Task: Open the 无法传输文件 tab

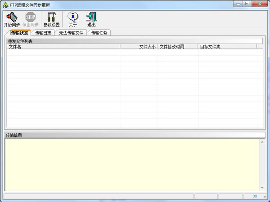Action: tap(71, 33)
